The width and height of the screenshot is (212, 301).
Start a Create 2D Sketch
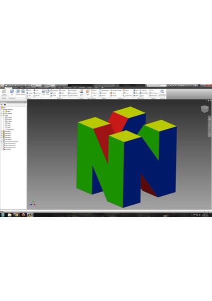click(x=4, y=93)
